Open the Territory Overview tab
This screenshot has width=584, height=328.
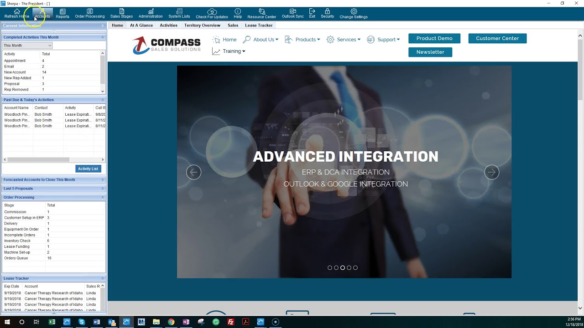tap(202, 26)
